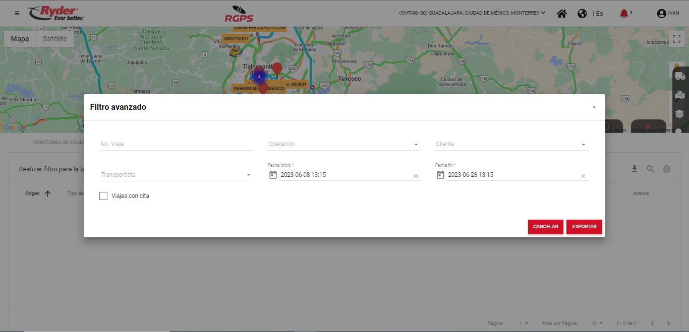Switch map to Satélite view

click(x=55, y=39)
